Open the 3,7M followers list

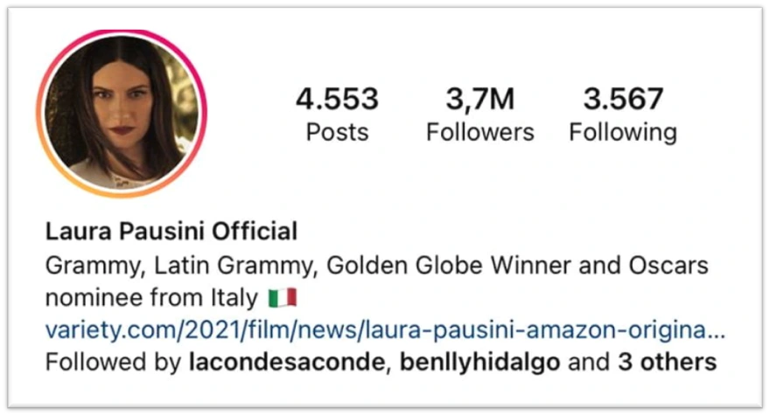[x=480, y=99]
